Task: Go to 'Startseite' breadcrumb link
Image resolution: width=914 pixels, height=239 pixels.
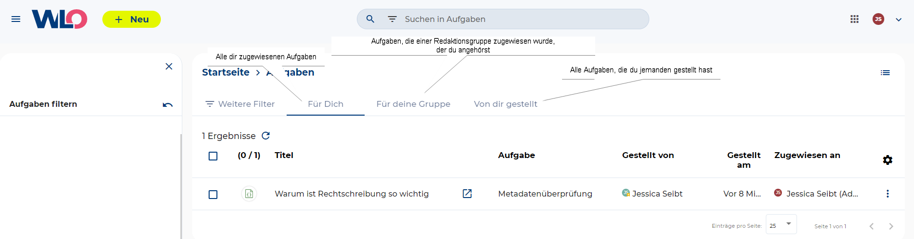Action: (226, 72)
